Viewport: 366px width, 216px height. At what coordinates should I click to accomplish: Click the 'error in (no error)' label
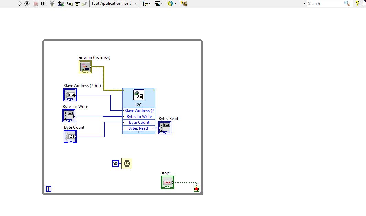[94, 57]
